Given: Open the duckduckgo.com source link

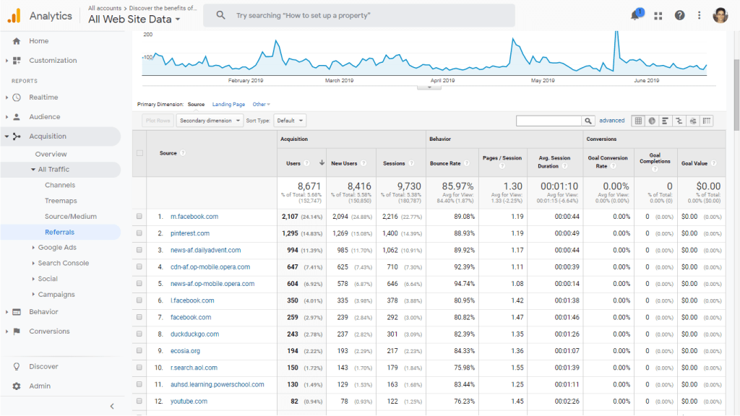Looking at the screenshot, I should 194,334.
